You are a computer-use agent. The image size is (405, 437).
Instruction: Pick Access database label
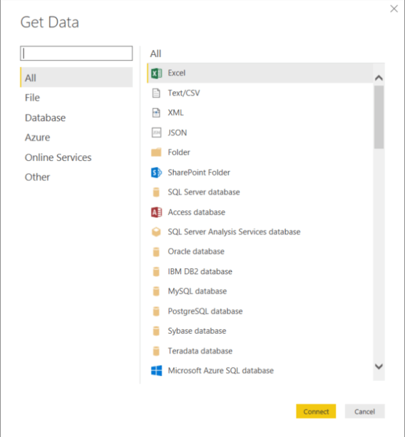(196, 212)
